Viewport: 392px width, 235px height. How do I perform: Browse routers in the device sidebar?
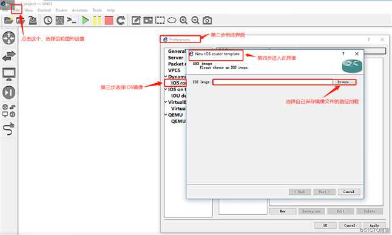[8, 38]
